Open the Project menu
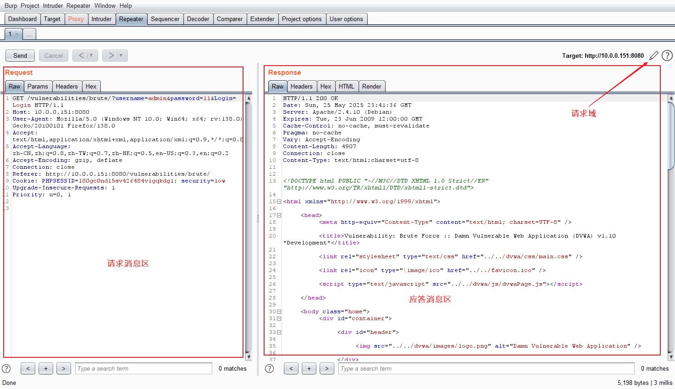The image size is (675, 389). pos(30,6)
